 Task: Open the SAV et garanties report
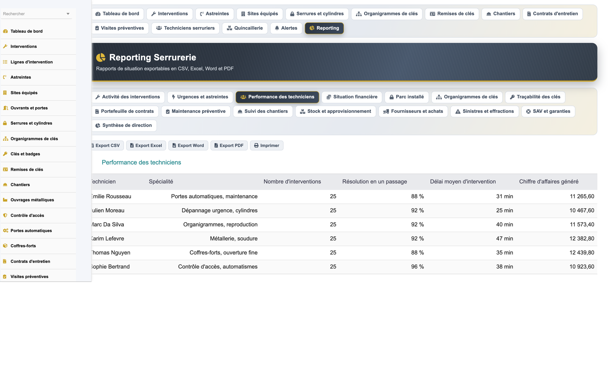548,111
